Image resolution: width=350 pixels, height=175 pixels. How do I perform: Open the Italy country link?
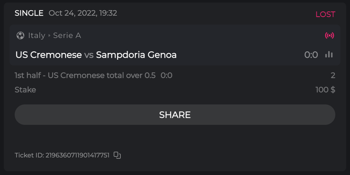click(36, 35)
